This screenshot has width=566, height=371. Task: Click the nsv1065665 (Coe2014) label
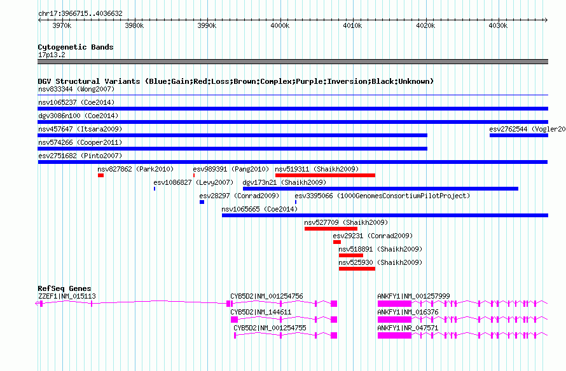259,209
